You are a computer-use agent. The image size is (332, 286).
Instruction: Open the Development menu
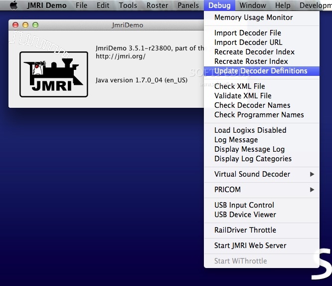click(x=316, y=5)
